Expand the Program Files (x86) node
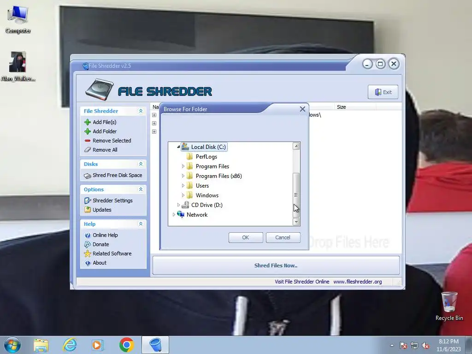Image resolution: width=472 pixels, height=354 pixels. click(x=183, y=176)
